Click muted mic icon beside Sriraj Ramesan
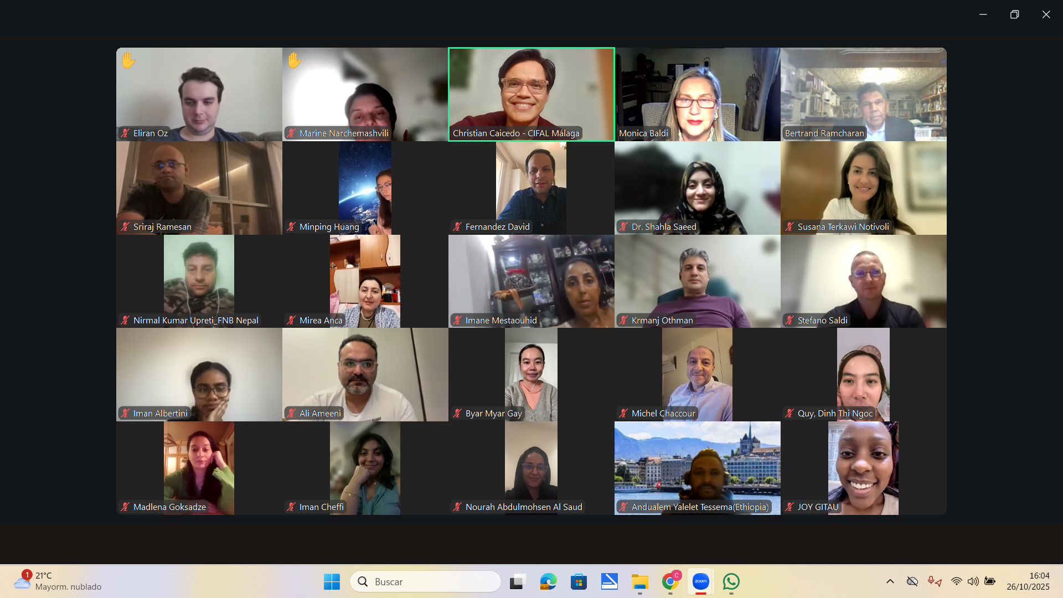Screen dimensions: 1063x598 (125, 226)
